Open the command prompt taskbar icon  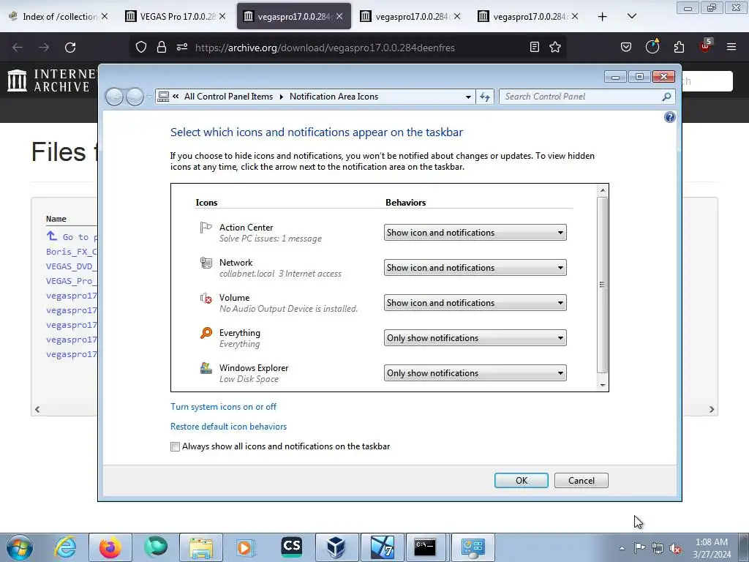[425, 547]
